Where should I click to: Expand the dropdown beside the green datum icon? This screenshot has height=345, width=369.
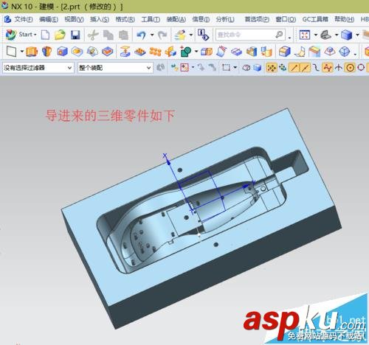196,52
